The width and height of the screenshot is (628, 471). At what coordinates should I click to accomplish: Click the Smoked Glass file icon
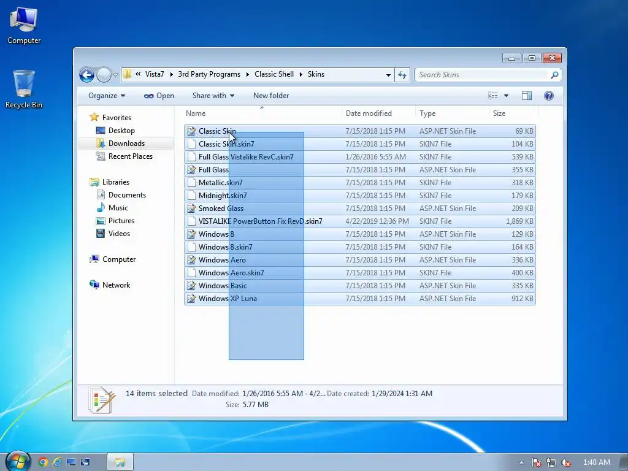[191, 209]
